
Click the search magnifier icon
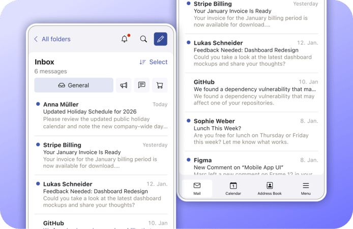143,39
